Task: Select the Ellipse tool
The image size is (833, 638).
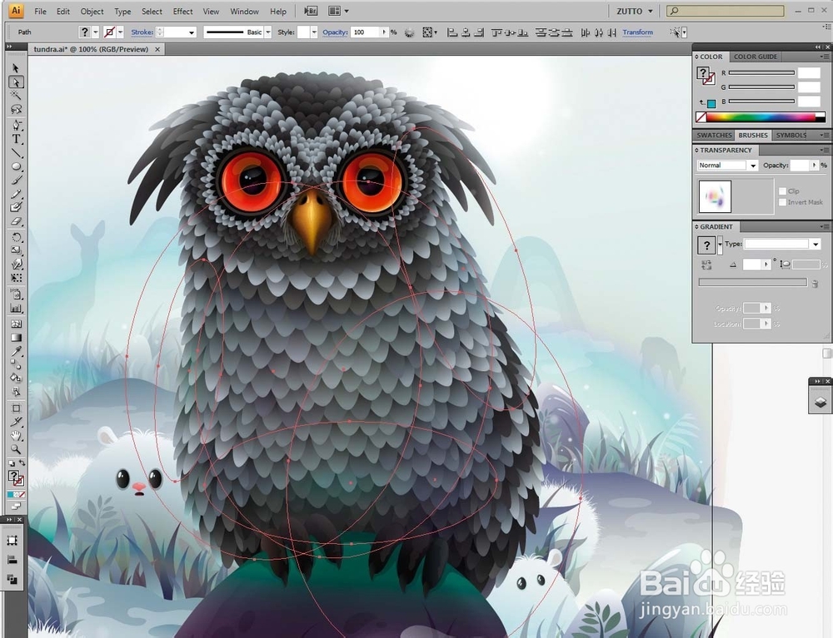Action: (x=16, y=166)
